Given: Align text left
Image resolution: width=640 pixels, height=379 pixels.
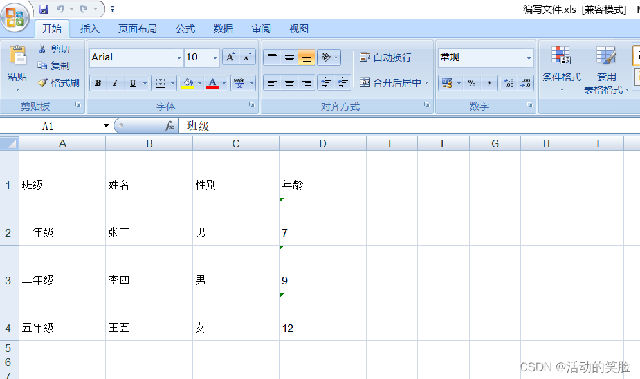Looking at the screenshot, I should pos(272,82).
